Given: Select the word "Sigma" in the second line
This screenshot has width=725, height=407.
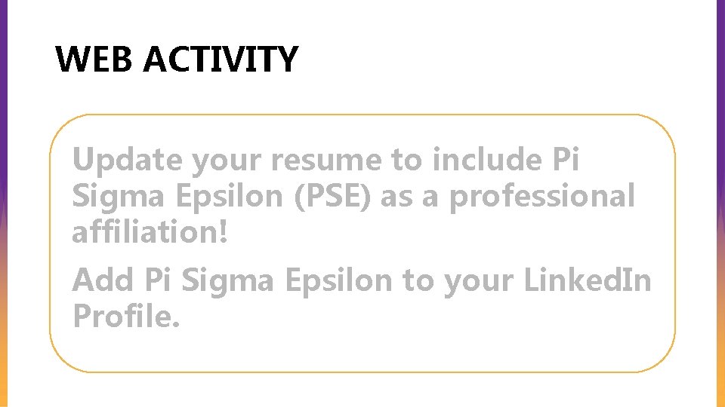Looking at the screenshot, I should coord(119,197).
